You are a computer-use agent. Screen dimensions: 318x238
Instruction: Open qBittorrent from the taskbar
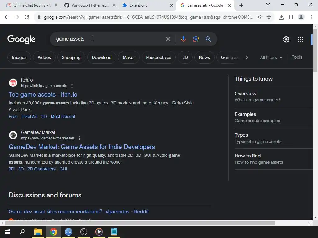(69, 232)
